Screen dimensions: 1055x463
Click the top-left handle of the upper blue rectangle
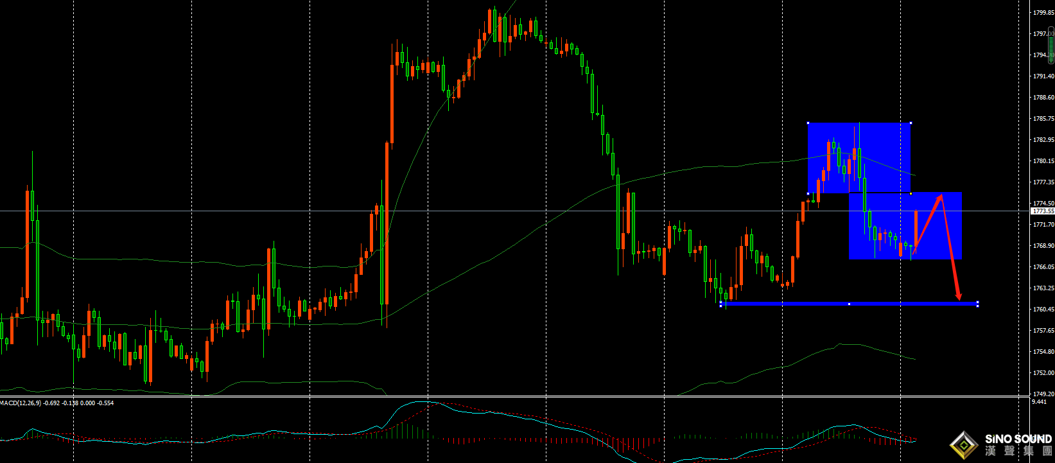pos(808,123)
